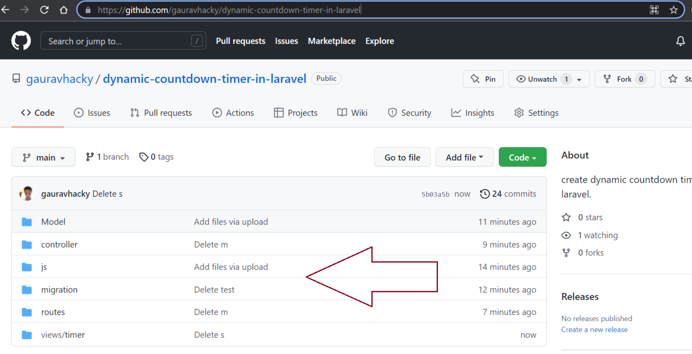
Task: Open the Model folder icon
Action: coord(27,222)
